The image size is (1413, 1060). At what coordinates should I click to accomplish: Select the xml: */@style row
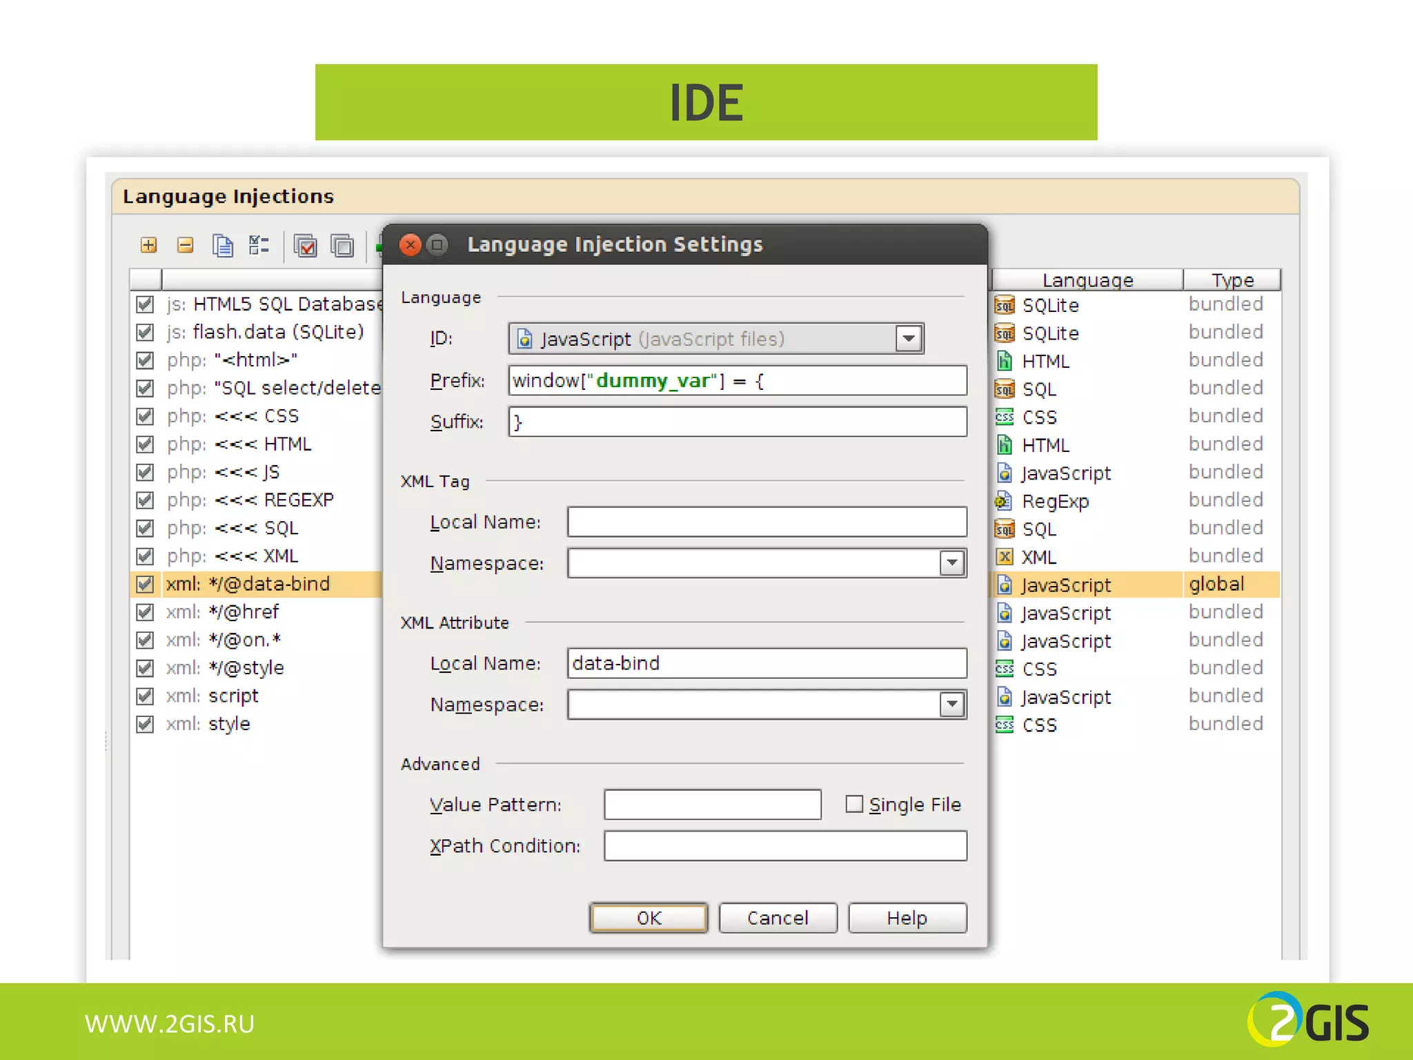[x=256, y=668]
